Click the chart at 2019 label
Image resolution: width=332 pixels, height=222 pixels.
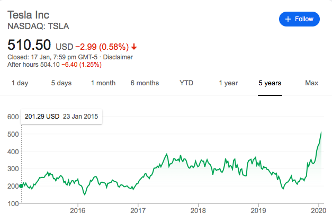point(259,209)
